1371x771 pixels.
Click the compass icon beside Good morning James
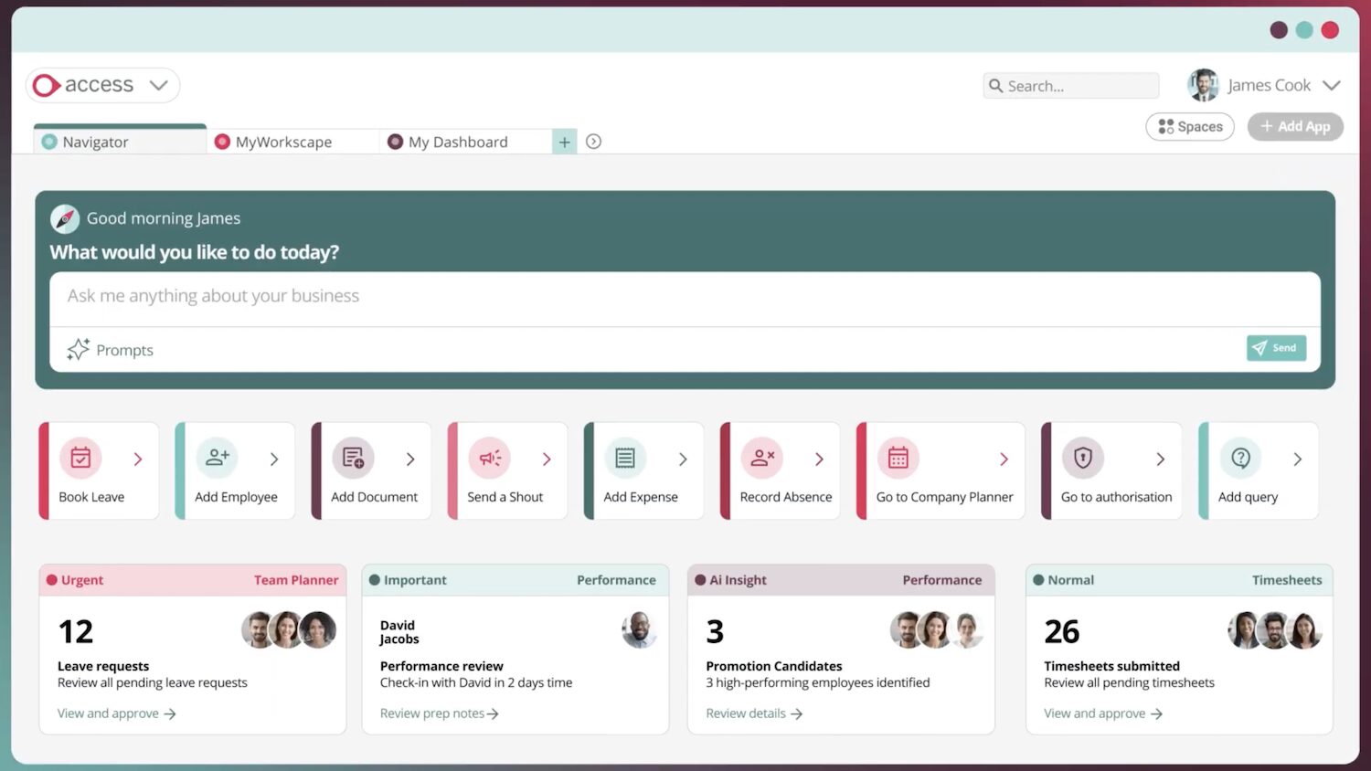pos(64,218)
